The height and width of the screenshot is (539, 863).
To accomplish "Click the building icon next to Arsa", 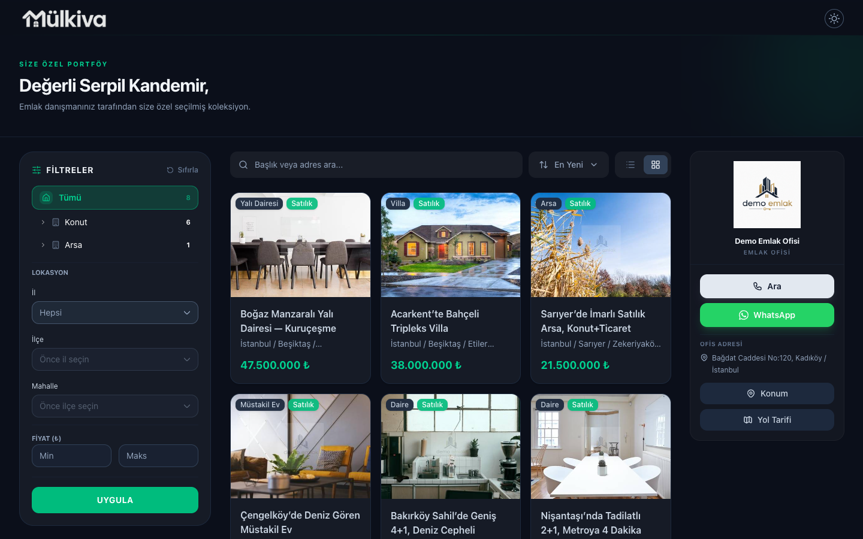I will point(56,245).
